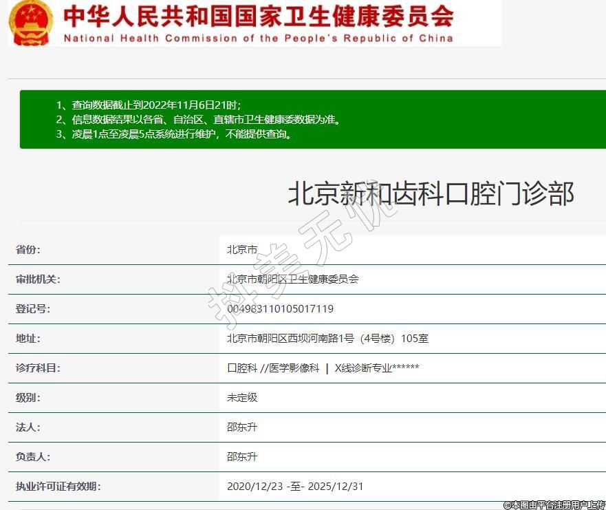Screen dimensions: 606x510
Task: Click notice line about data cutoff 2022年11月6日
Action: 149,105
